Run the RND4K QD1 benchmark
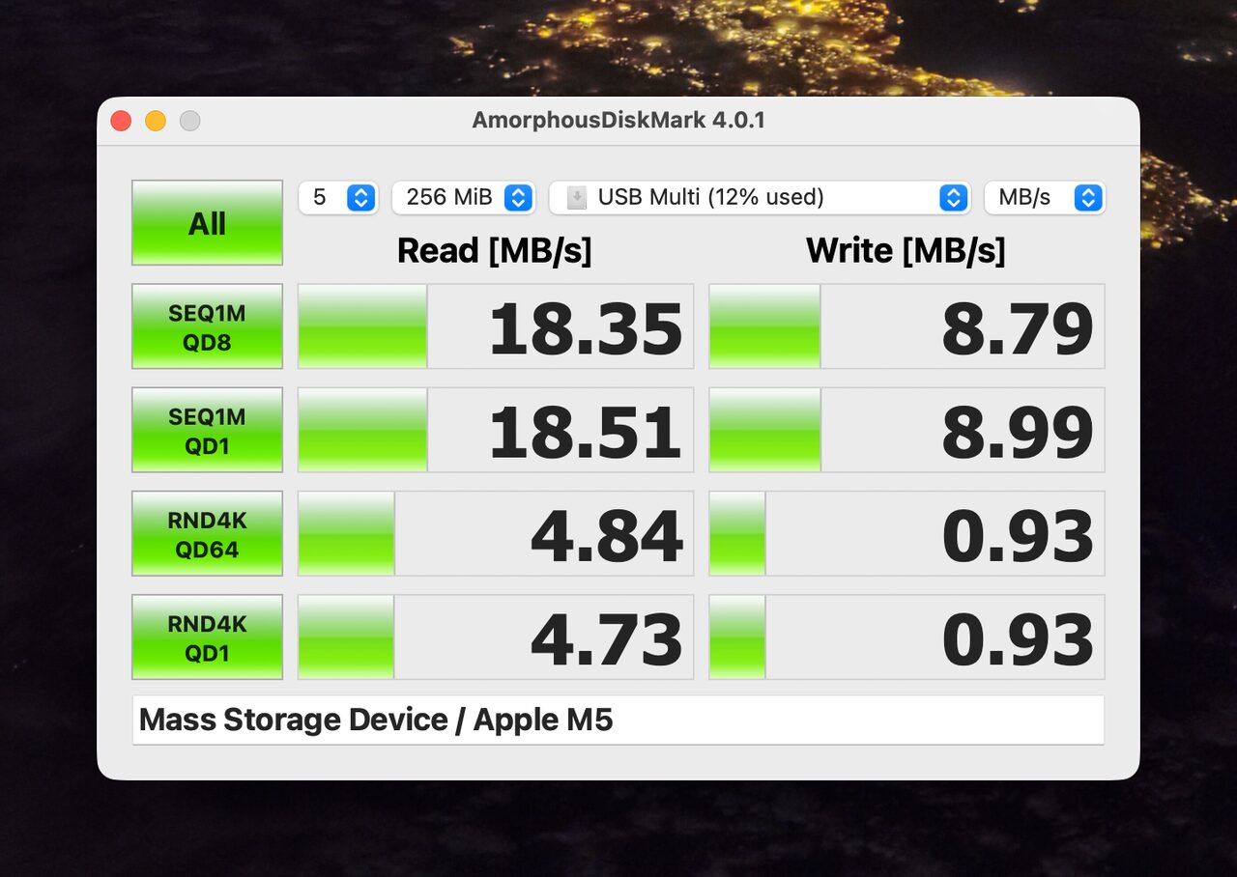 click(x=207, y=637)
